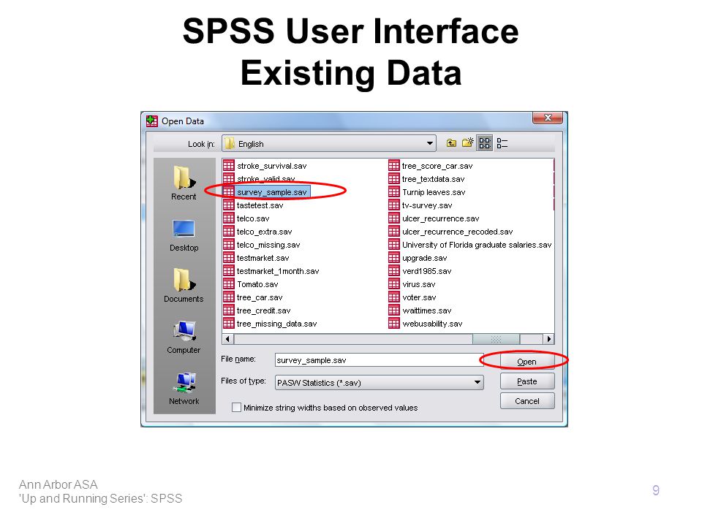Select tree_textdata.sav file
702x526 pixels.
427,179
